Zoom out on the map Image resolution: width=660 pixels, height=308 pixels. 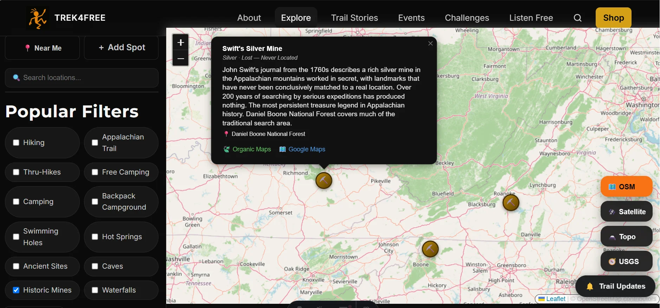point(181,58)
